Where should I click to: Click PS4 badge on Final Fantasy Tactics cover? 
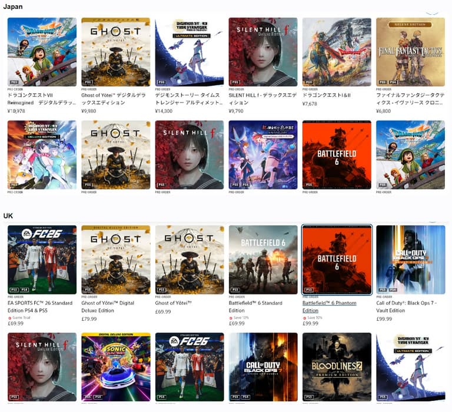coord(393,82)
